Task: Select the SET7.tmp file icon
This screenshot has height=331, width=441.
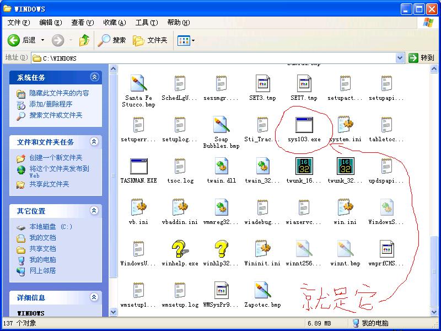Action: [x=304, y=83]
